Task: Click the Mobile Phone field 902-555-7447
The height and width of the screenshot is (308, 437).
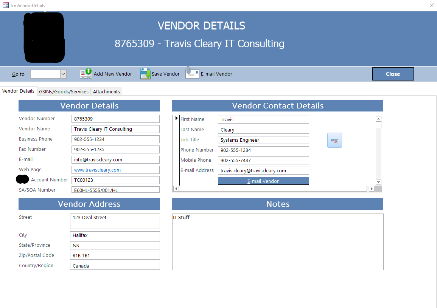Action: click(263, 161)
